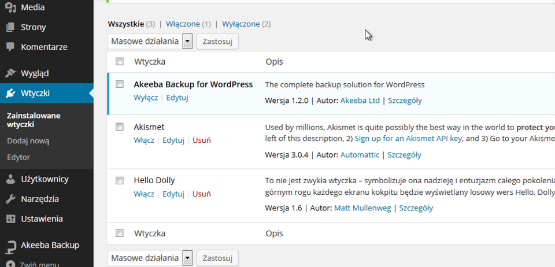This screenshot has height=267, width=555.
Task: Click the bottom Wtyczka column footer label
Action: tap(150, 233)
